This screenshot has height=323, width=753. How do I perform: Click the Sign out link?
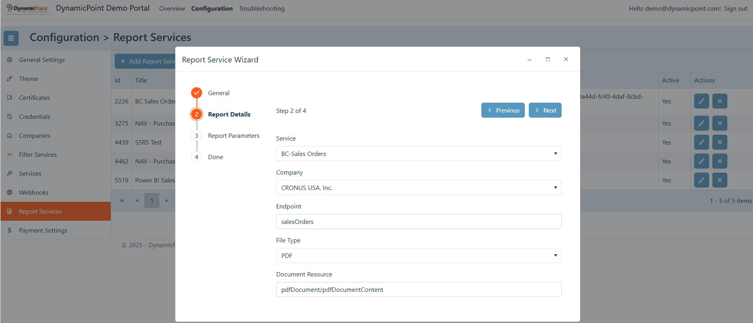(x=736, y=8)
